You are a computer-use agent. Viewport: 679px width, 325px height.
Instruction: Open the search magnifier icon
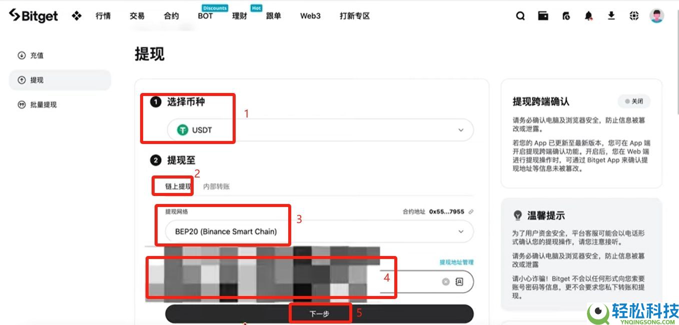click(520, 16)
